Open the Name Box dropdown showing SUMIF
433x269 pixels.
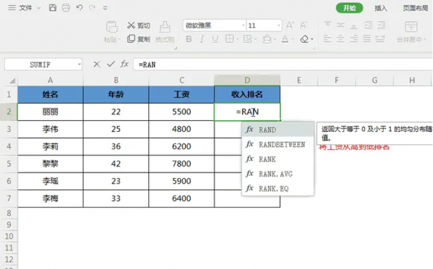pos(79,64)
